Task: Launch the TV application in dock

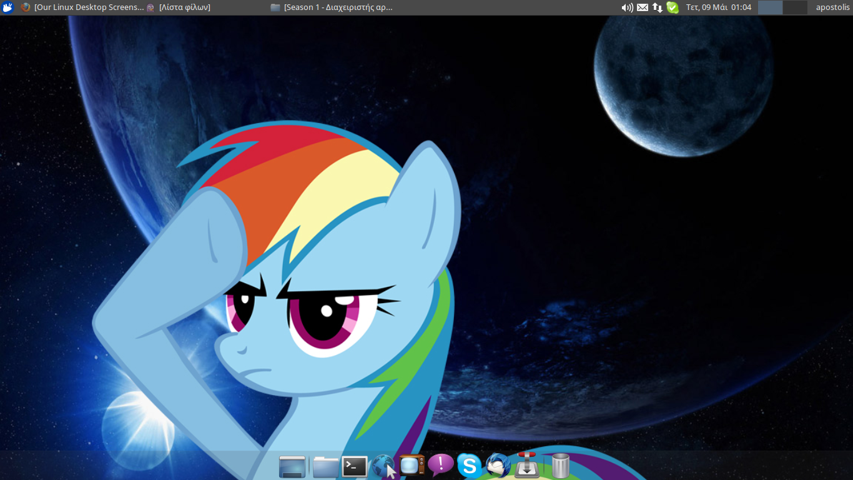Action: [x=412, y=466]
